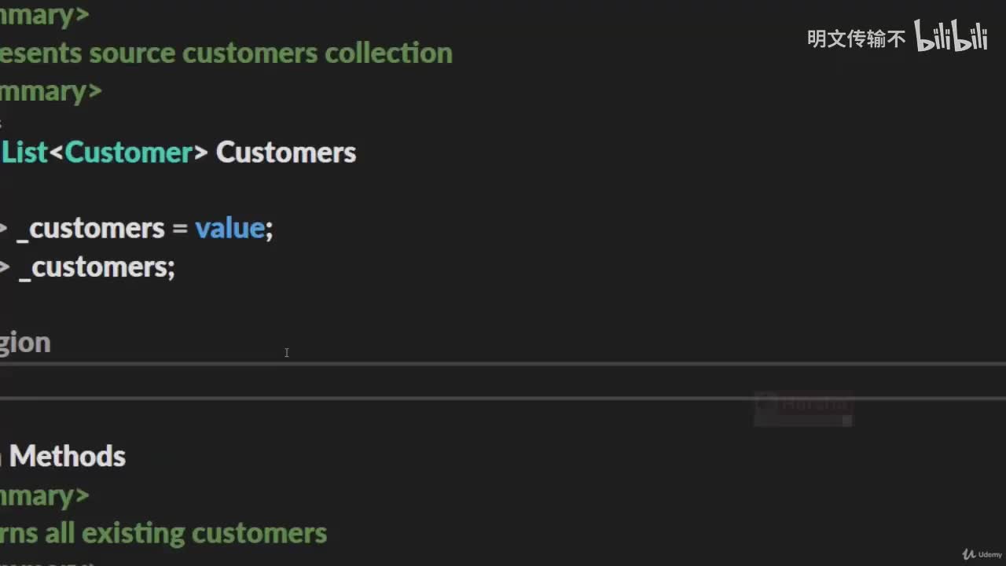Click the Udemy logo
The height and width of the screenshot is (566, 1006).
click(984, 554)
